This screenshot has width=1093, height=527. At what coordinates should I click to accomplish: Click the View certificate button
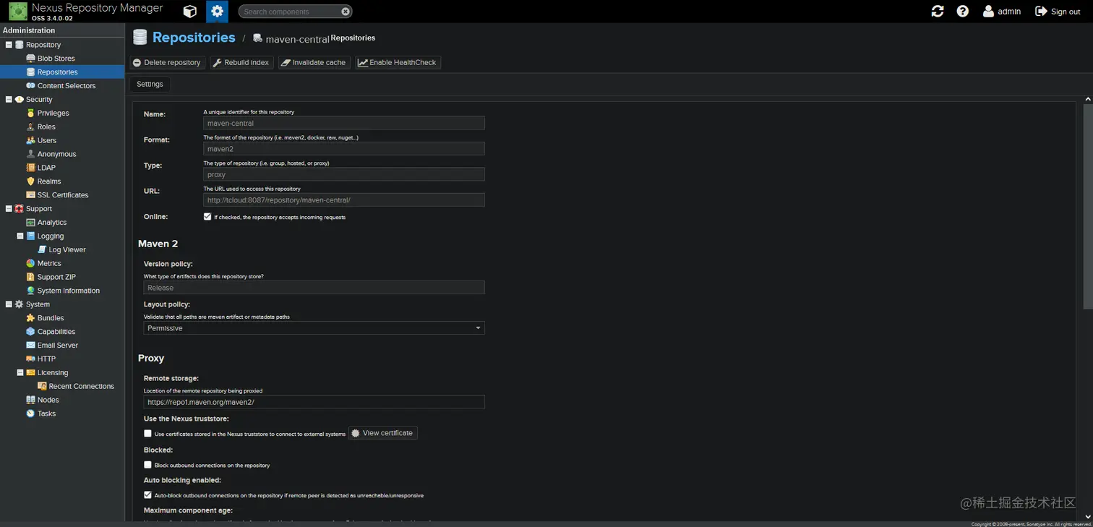(383, 433)
